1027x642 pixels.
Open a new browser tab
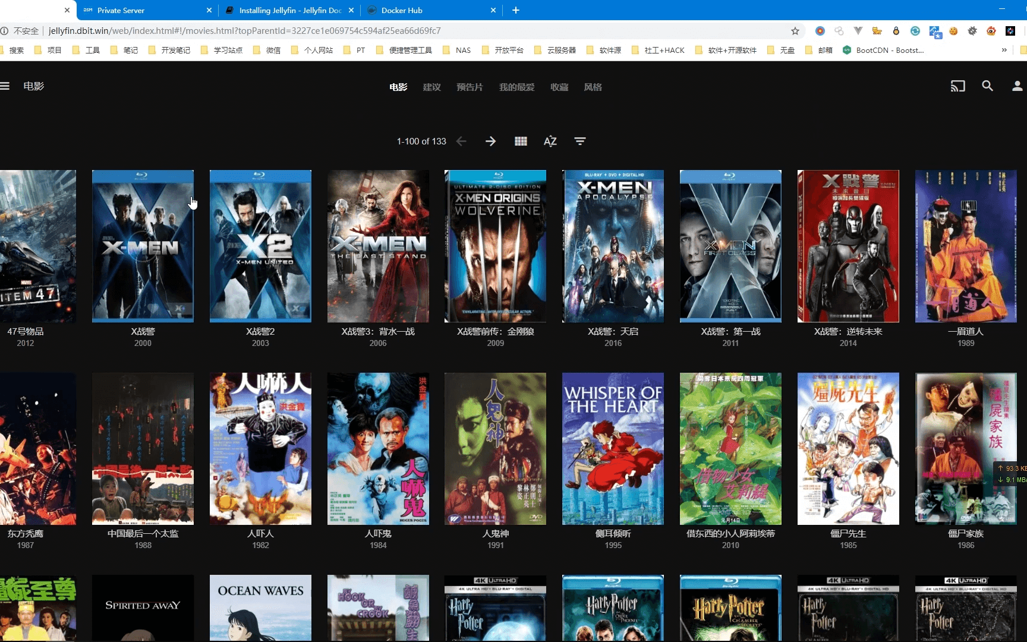tap(515, 10)
